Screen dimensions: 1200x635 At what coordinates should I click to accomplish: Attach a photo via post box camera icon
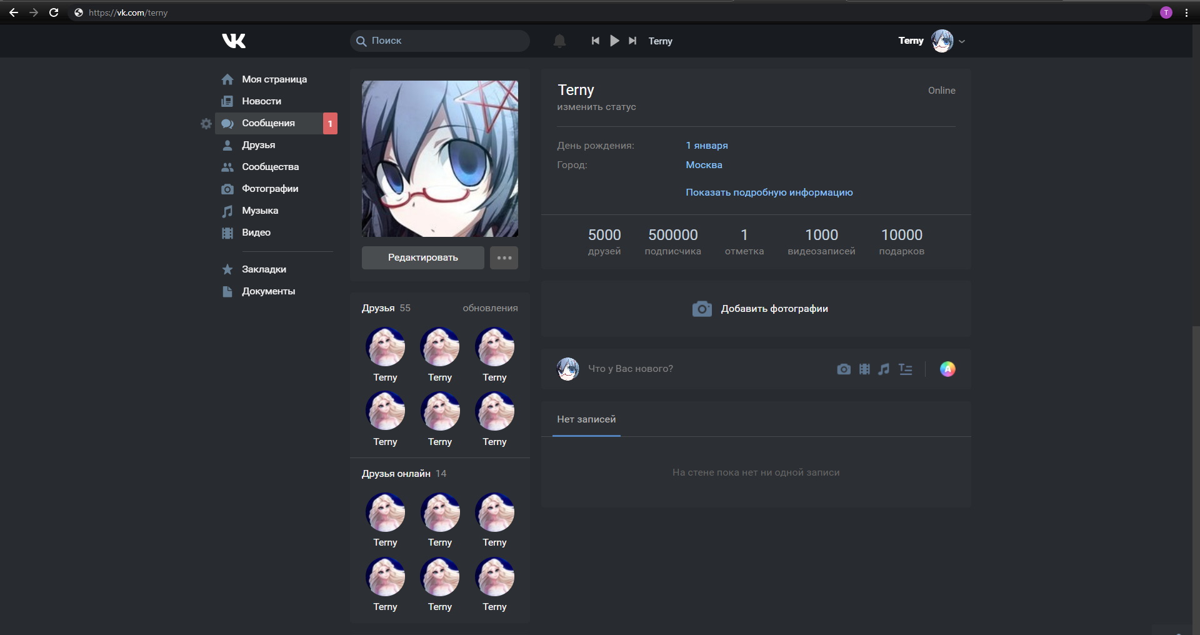(844, 369)
